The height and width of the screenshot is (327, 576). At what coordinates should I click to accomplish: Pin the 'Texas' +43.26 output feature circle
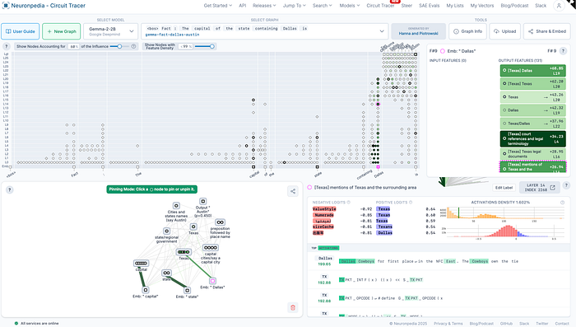tap(504, 96)
